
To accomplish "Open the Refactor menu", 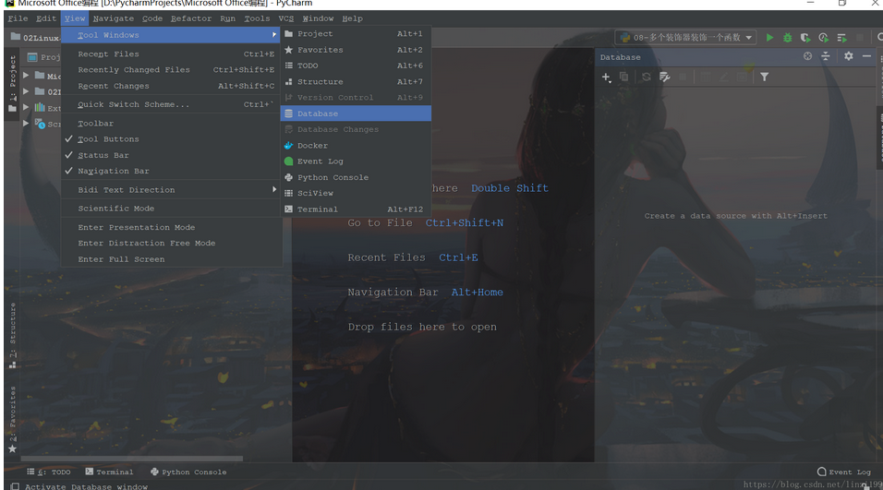I will 191,18.
